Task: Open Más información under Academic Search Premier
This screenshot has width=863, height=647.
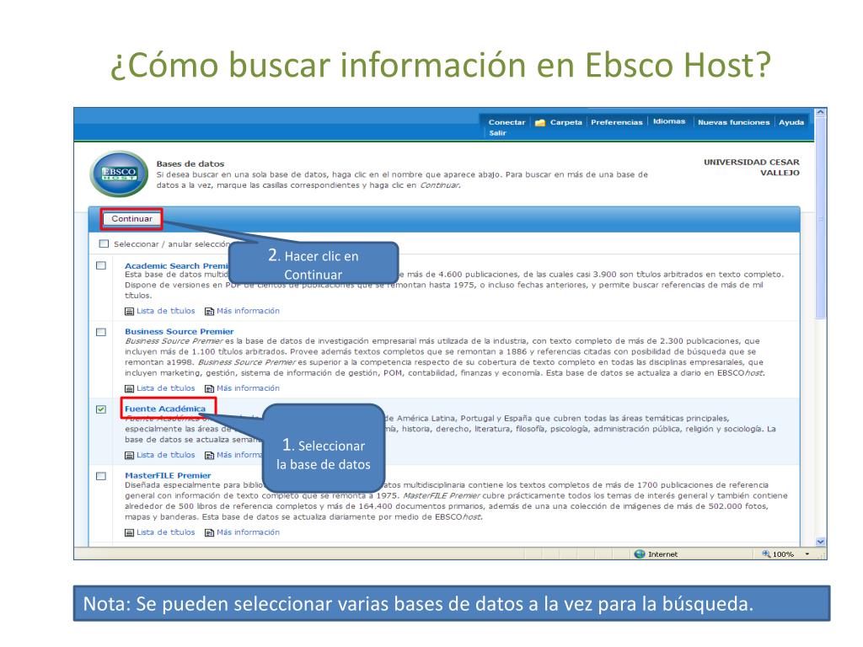Action: click(249, 311)
